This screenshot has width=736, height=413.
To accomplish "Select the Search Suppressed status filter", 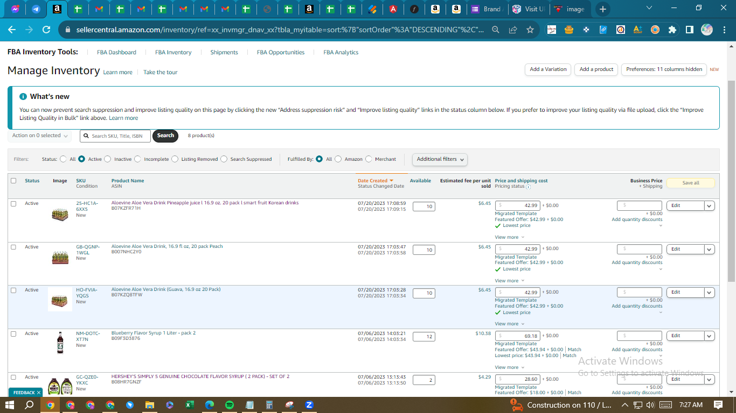I will (224, 159).
